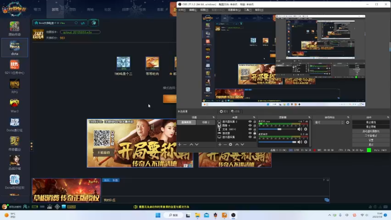Mute the microphone audio channel

[300, 129]
